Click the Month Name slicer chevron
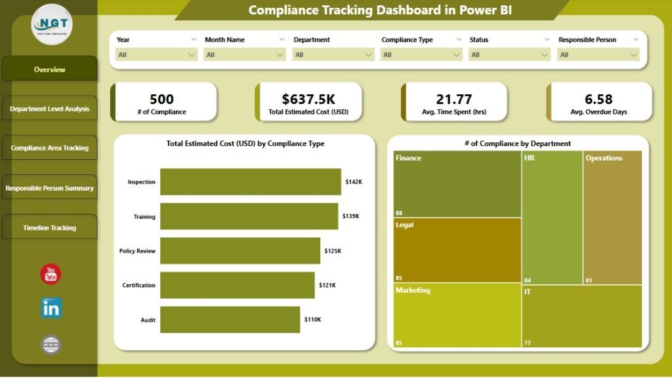The height and width of the screenshot is (378, 672). tap(282, 39)
